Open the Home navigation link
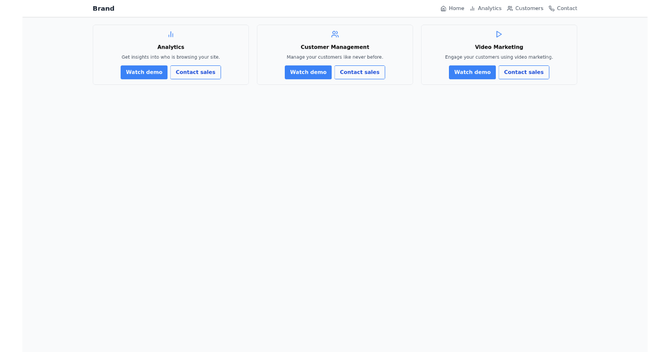Viewport: 670px width, 352px height. (x=456, y=8)
